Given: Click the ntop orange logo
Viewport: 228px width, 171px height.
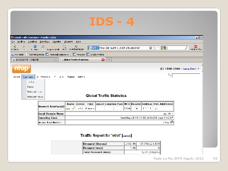Looking at the screenshot, I should click(22, 68).
